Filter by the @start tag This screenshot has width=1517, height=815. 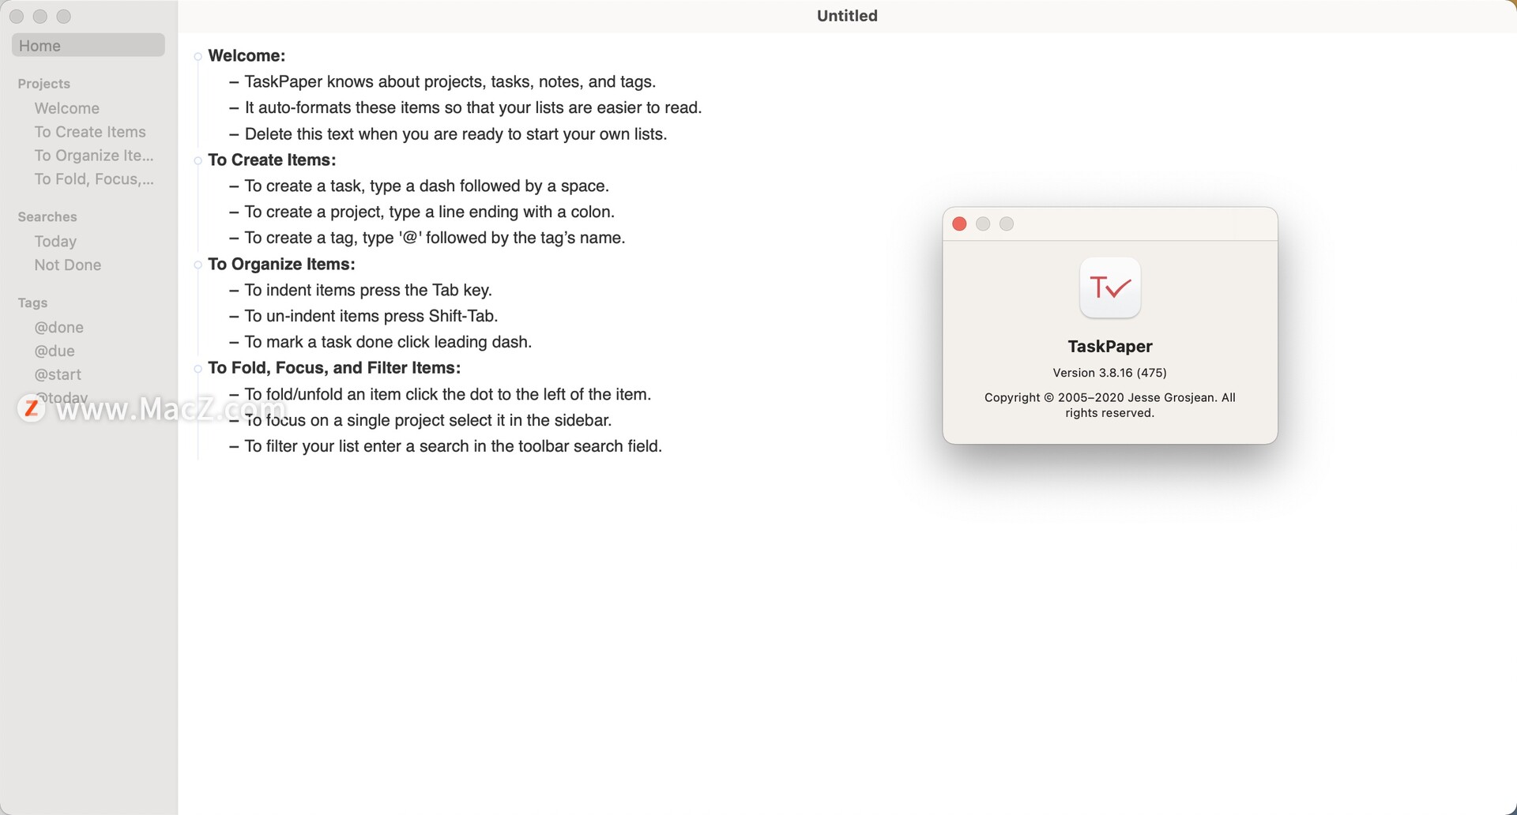click(58, 374)
